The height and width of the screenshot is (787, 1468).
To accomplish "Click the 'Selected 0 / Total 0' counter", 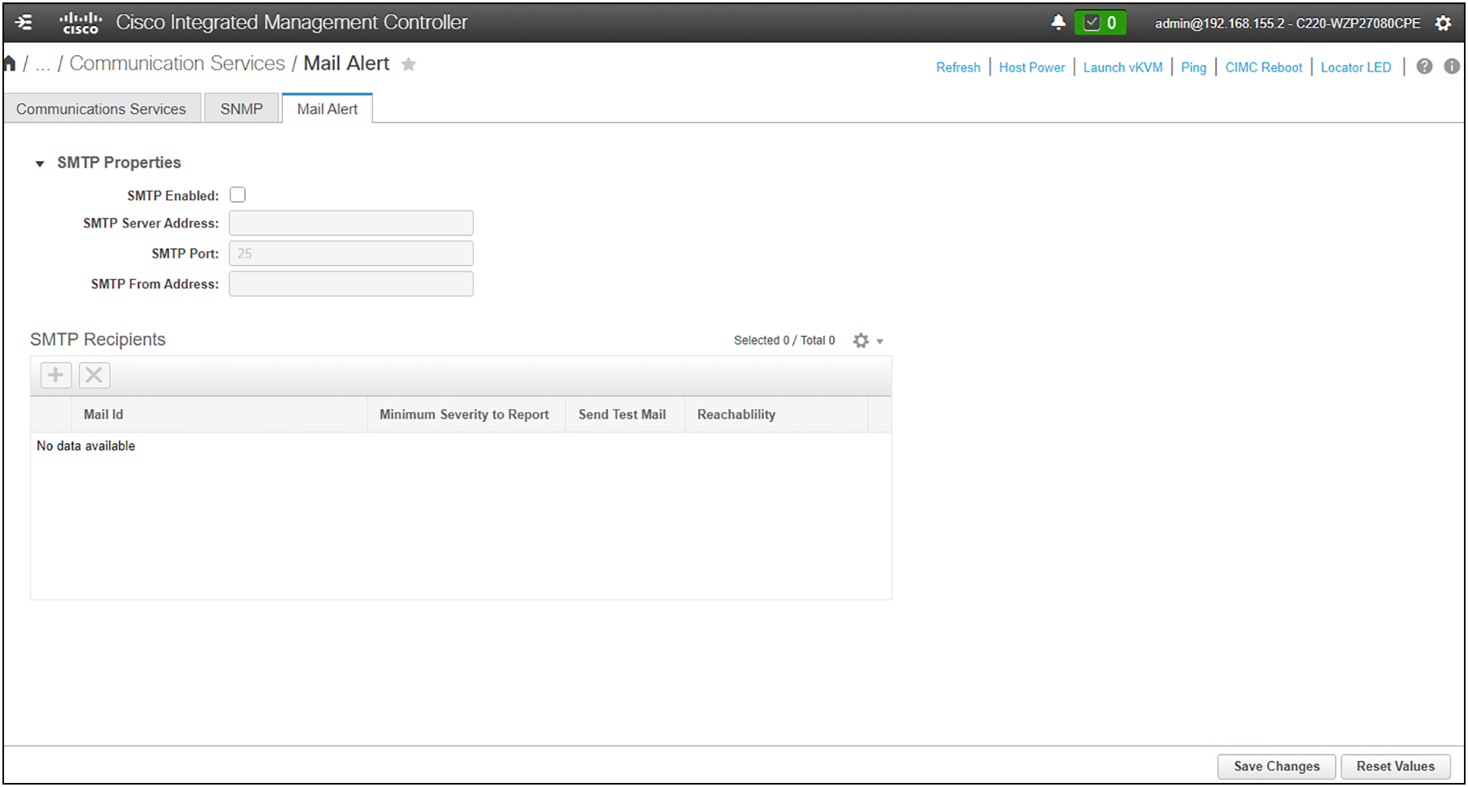I will (x=784, y=341).
